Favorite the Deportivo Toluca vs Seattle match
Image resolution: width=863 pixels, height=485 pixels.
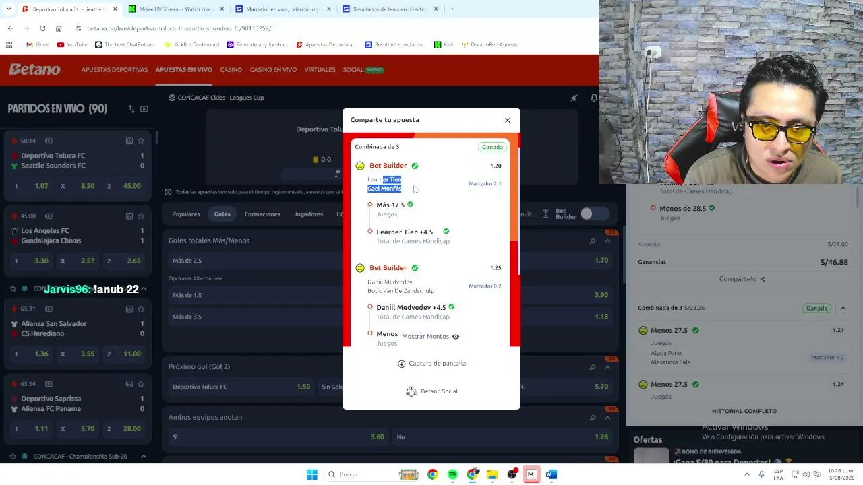pos(141,141)
